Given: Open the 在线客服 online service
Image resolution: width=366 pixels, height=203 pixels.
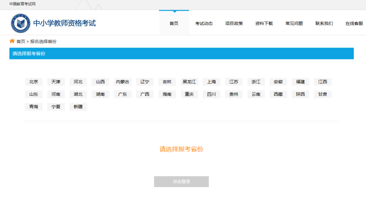Looking at the screenshot, I should pyautogui.click(x=353, y=23).
